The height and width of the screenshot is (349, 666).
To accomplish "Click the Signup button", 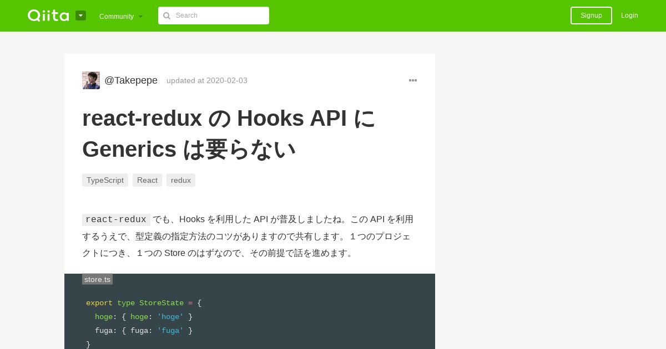I will [591, 16].
